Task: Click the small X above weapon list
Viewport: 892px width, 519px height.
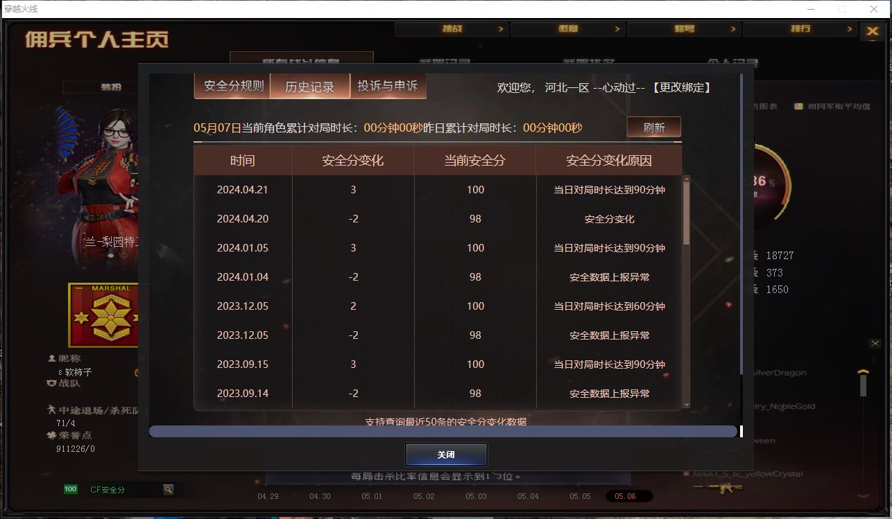Action: tap(875, 344)
